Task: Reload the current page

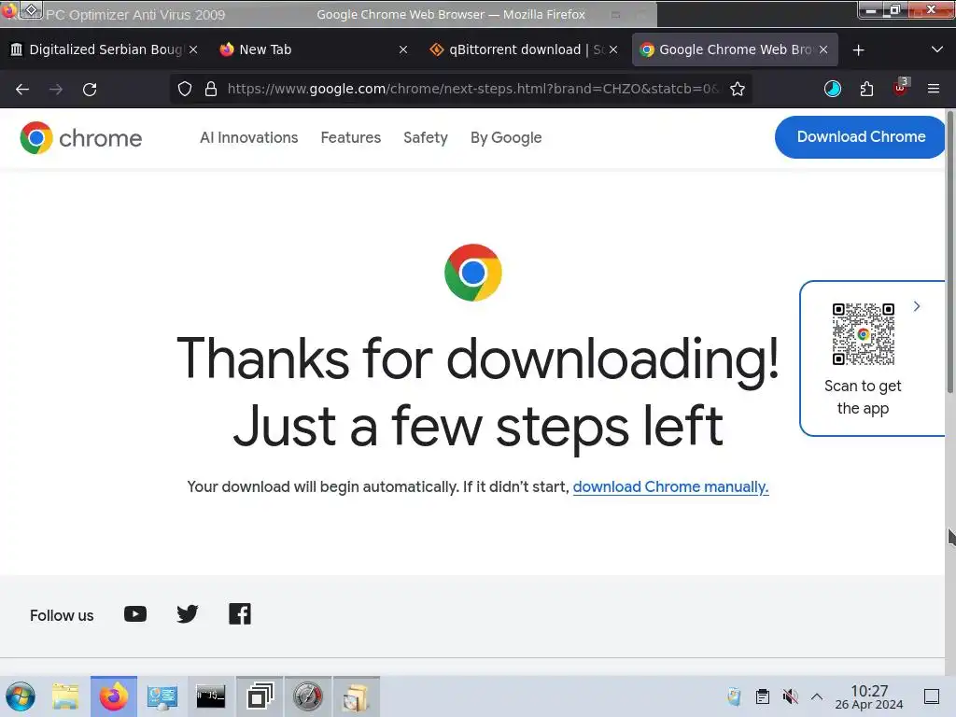Action: [90, 89]
